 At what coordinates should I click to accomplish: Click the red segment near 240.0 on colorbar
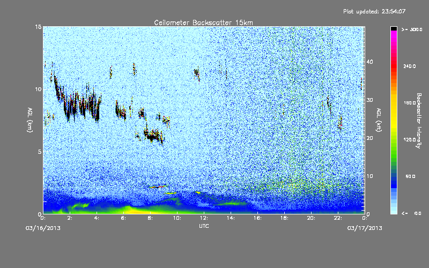pyautogui.click(x=394, y=66)
